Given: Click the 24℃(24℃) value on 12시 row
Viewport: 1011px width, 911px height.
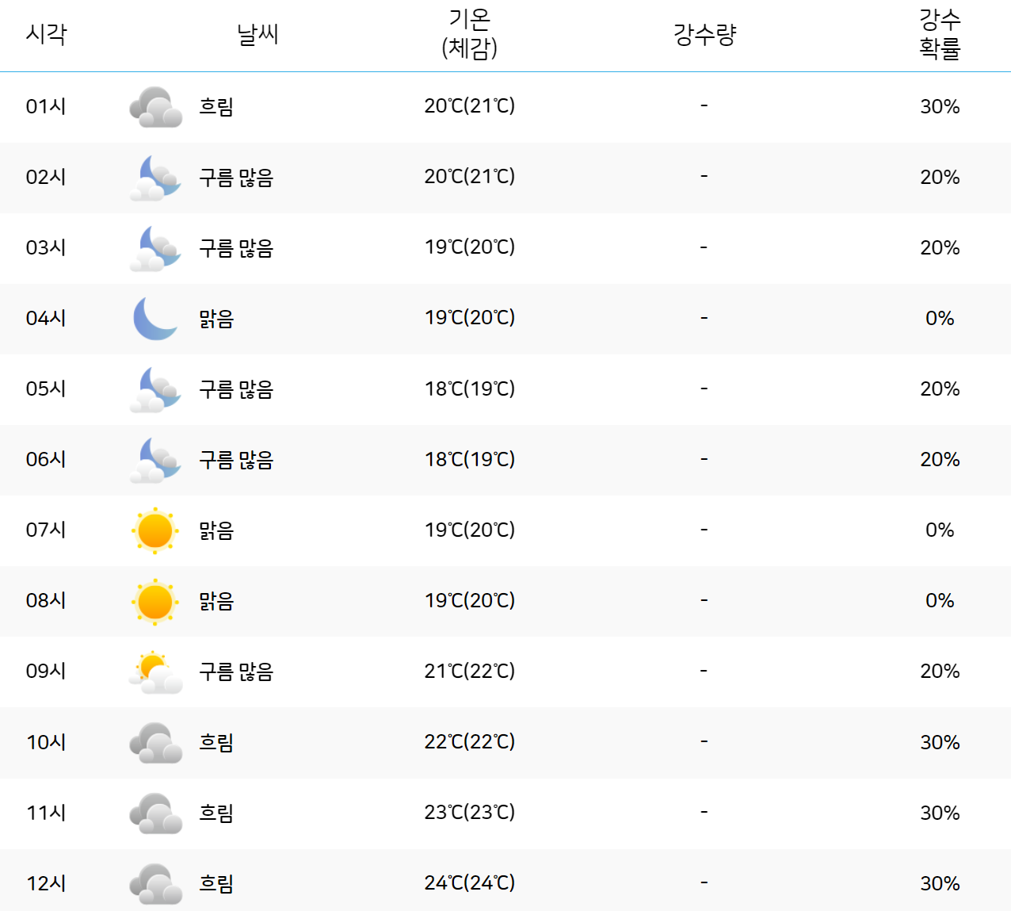Looking at the screenshot, I should [x=471, y=882].
